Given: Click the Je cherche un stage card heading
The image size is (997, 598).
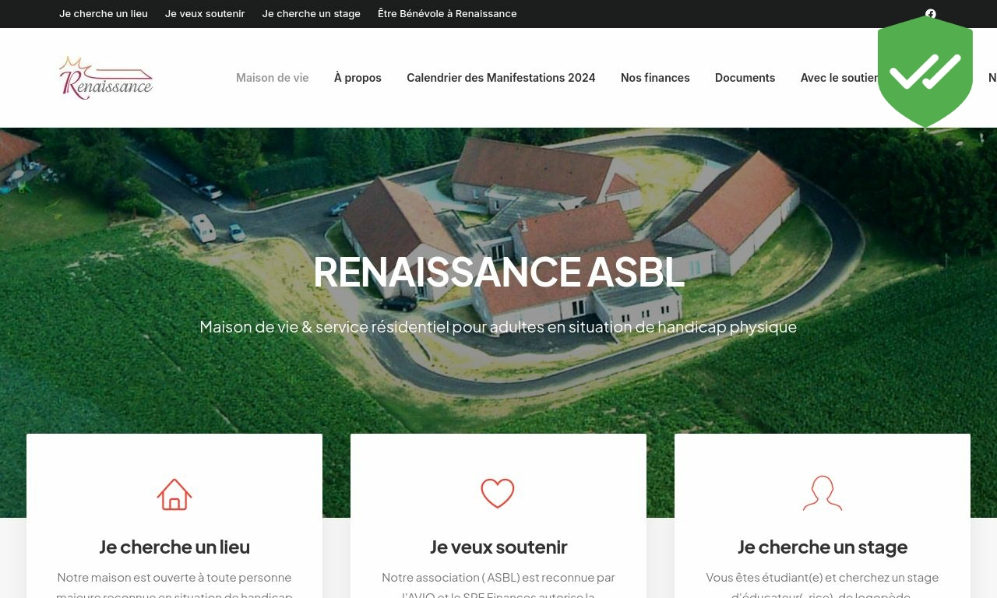Looking at the screenshot, I should pos(823,547).
